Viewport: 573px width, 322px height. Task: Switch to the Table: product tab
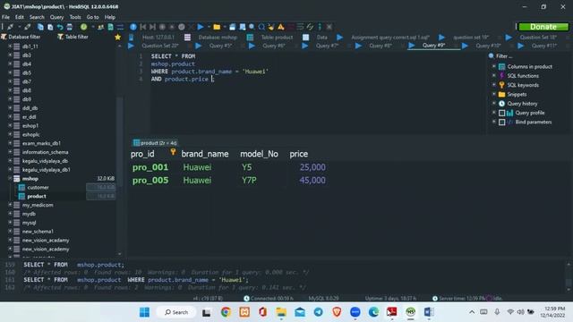point(277,38)
